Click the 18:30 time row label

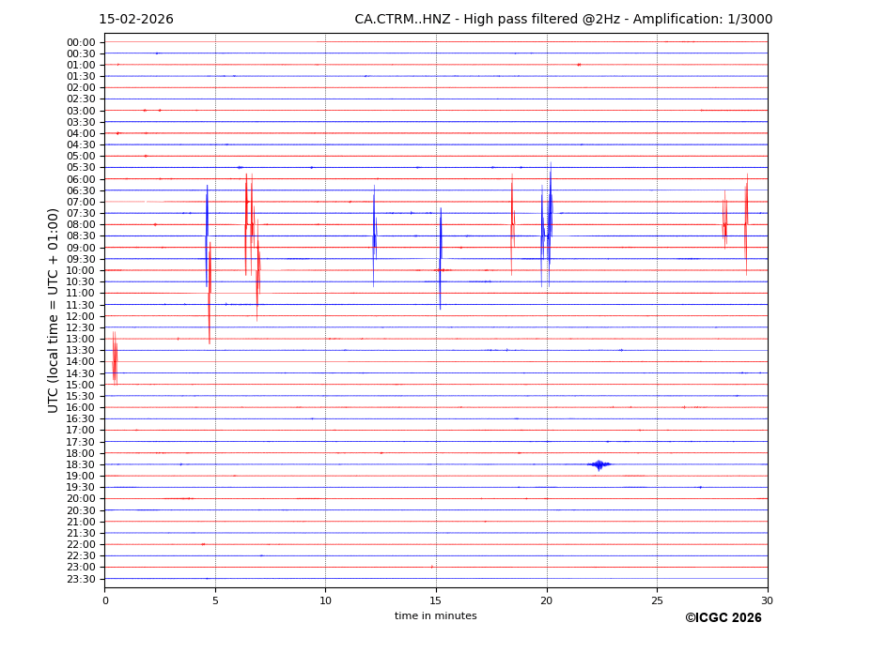coord(80,464)
